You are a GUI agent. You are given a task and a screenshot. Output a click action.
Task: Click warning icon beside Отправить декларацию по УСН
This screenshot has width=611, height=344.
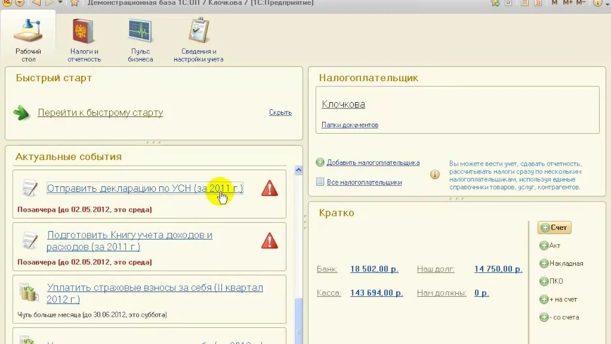[x=270, y=188]
